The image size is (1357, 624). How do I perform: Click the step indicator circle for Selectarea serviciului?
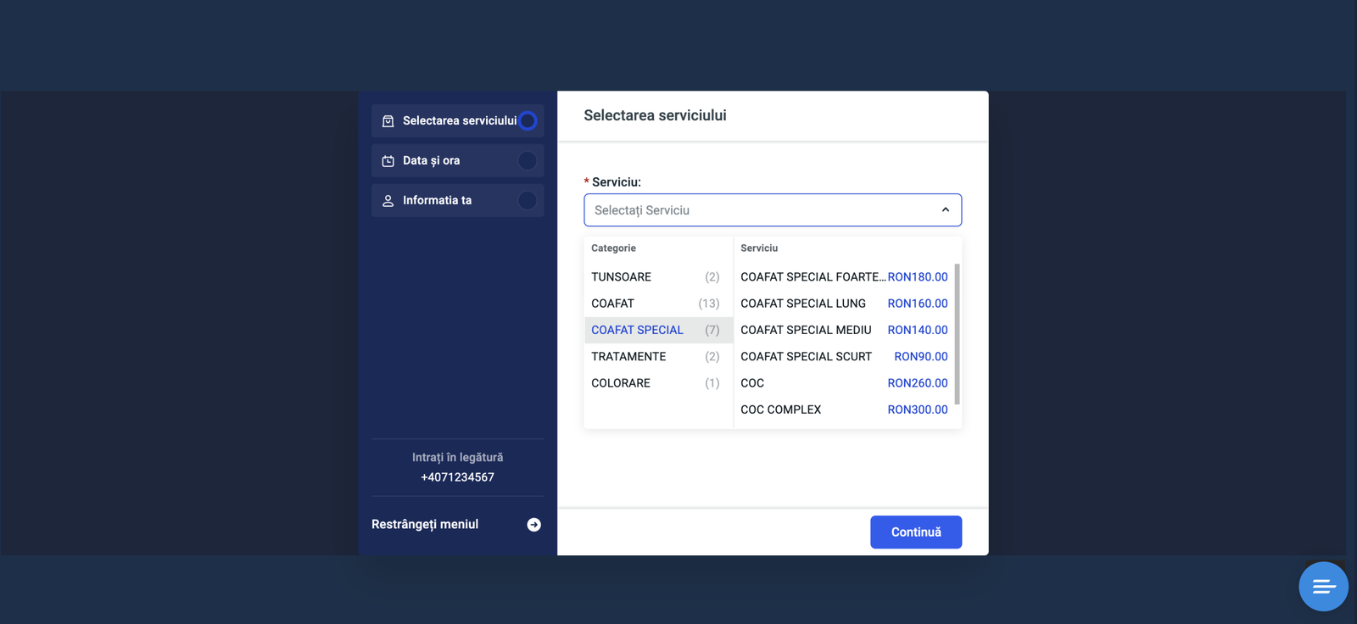click(528, 121)
